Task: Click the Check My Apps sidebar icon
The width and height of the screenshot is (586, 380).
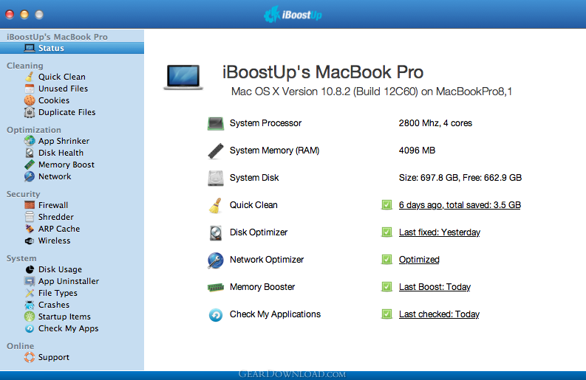Action: click(30, 328)
